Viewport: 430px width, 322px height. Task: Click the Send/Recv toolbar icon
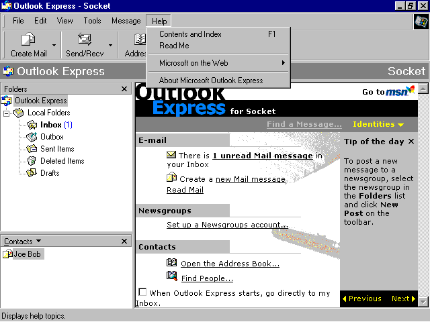click(x=85, y=39)
